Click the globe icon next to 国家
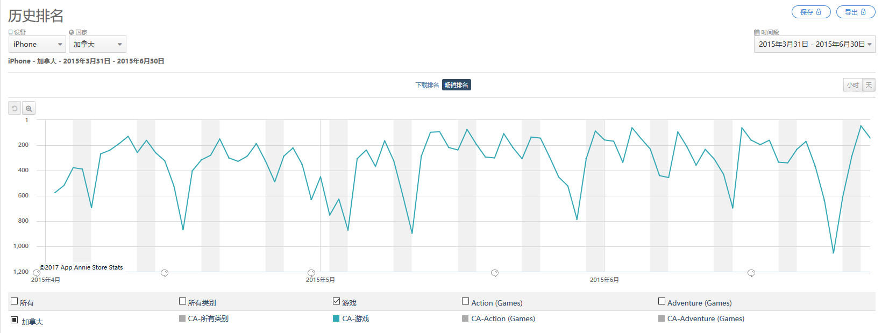This screenshot has width=889, height=333. coord(71,32)
